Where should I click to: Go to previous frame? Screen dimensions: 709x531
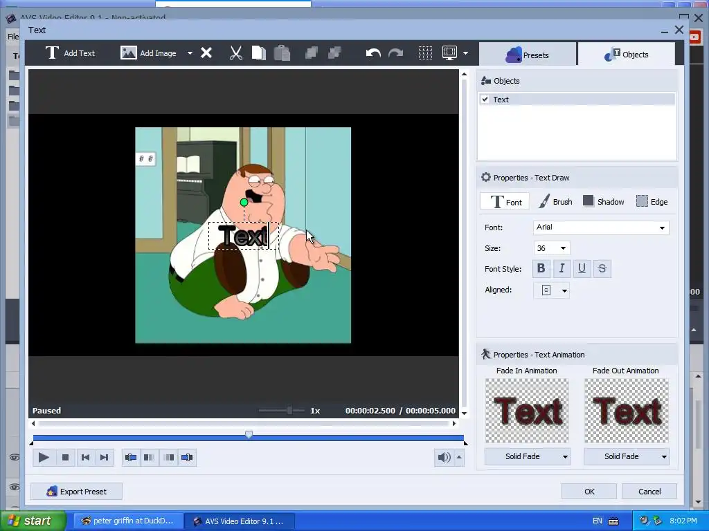[85, 458]
